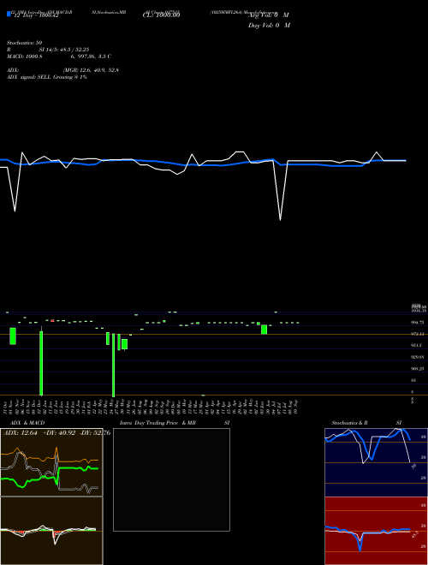Click the 994.73 price axis label
The width and height of the screenshot is (428, 565).
(418, 323)
